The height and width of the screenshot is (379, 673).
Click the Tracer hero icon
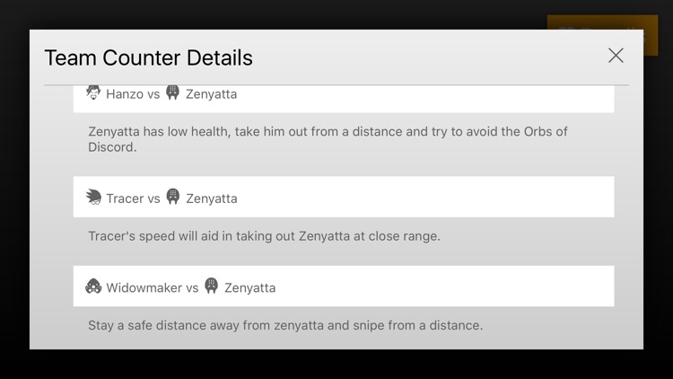[94, 198]
